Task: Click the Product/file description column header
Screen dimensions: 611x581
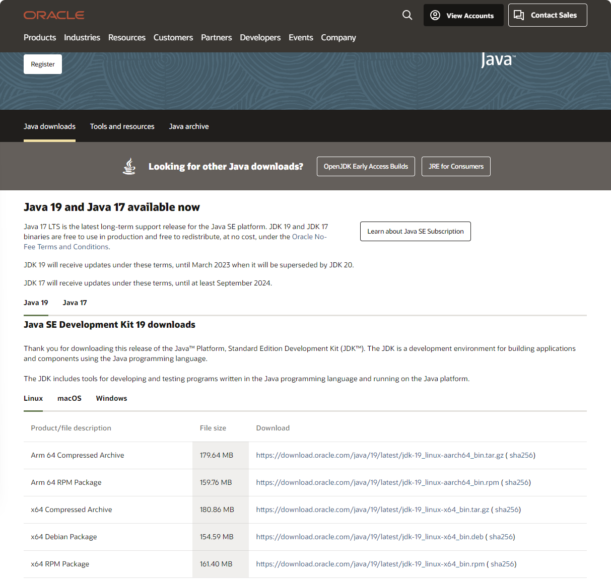Action: click(x=71, y=428)
